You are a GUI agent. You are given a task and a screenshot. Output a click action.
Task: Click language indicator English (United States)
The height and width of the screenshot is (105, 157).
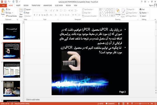click(22, 104)
